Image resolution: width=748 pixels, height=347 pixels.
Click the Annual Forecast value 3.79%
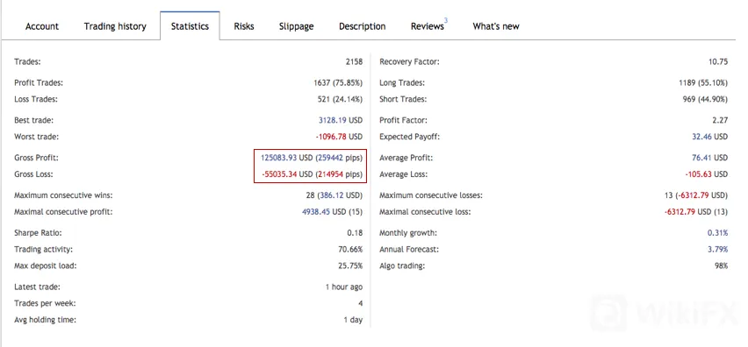click(717, 250)
